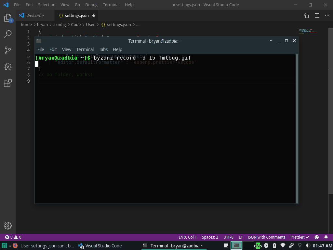Click 'Ln 9, Col 1' in status bar
Viewport: 333px width, 250px height.
188,237
